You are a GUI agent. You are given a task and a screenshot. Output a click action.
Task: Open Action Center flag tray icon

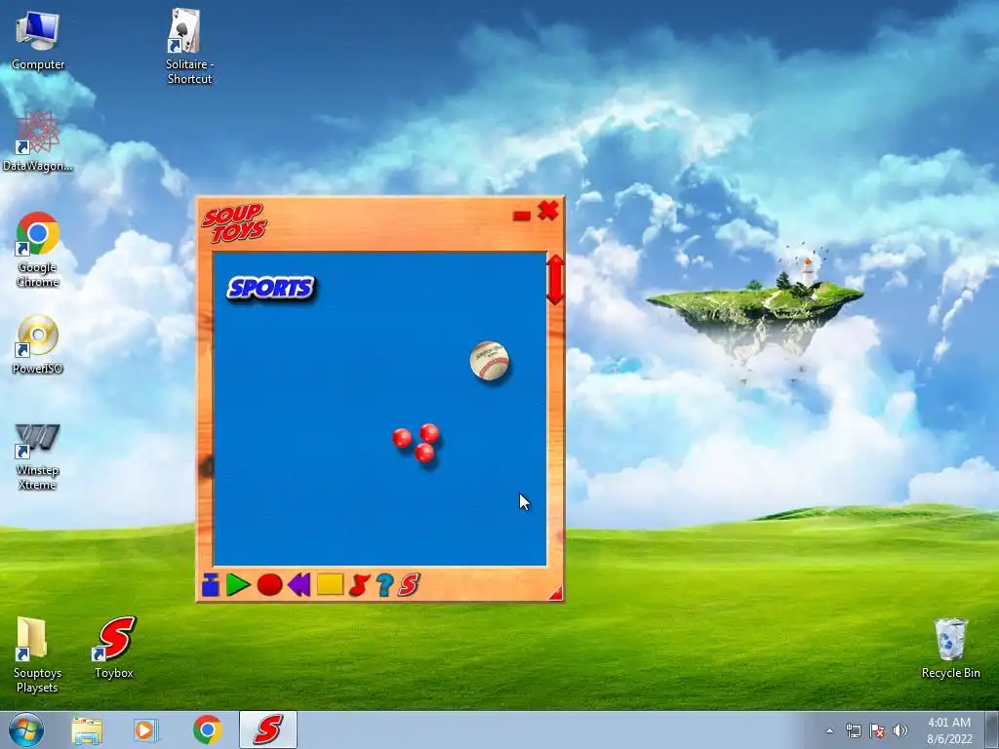[x=877, y=730]
